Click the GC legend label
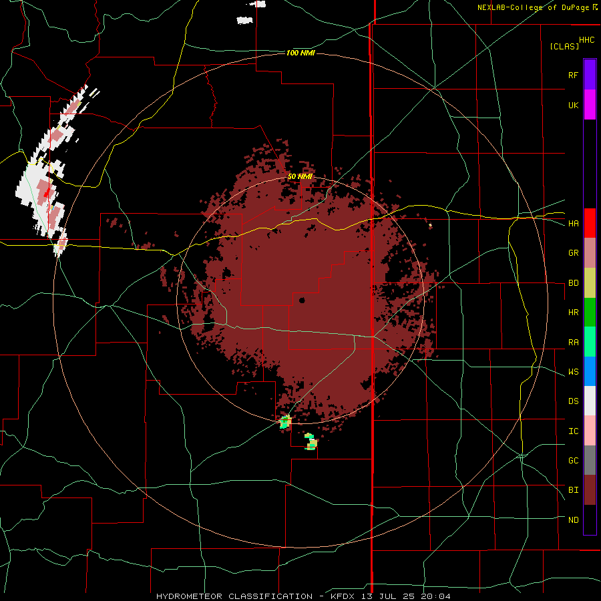Viewport: 601px width, 601px height. coord(573,461)
